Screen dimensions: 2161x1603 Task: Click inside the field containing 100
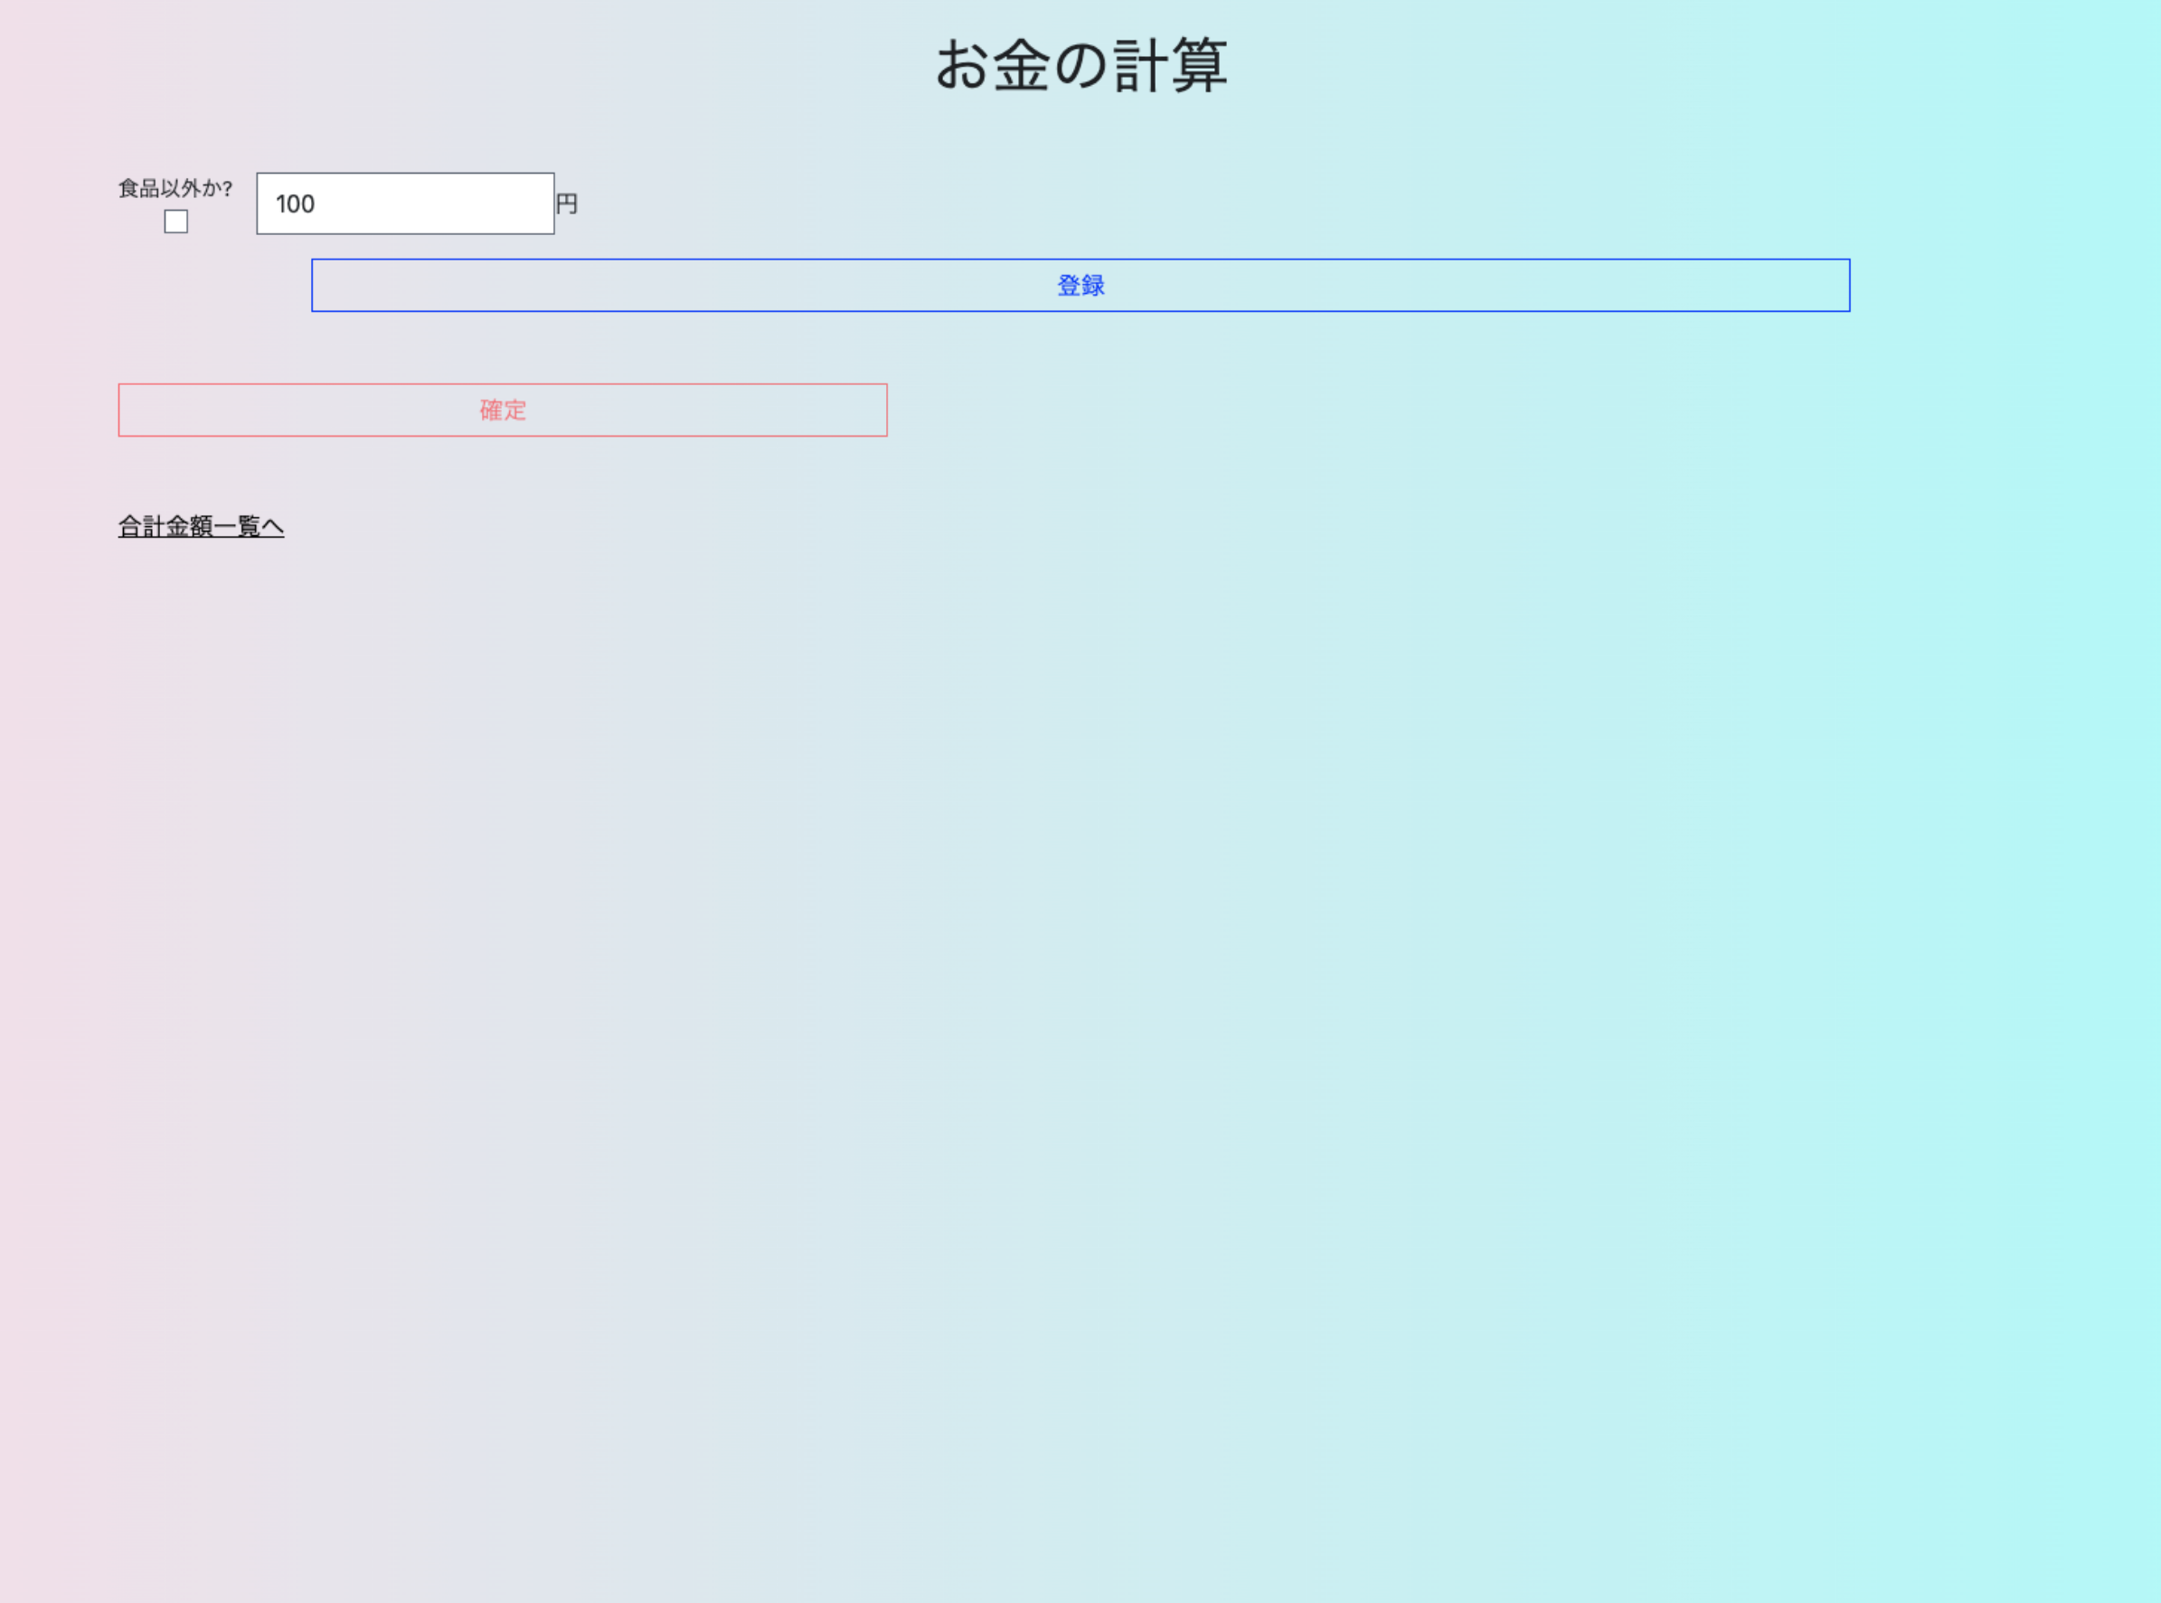405,203
